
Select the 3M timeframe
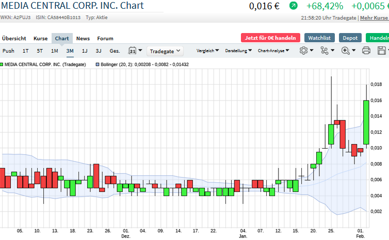point(70,51)
